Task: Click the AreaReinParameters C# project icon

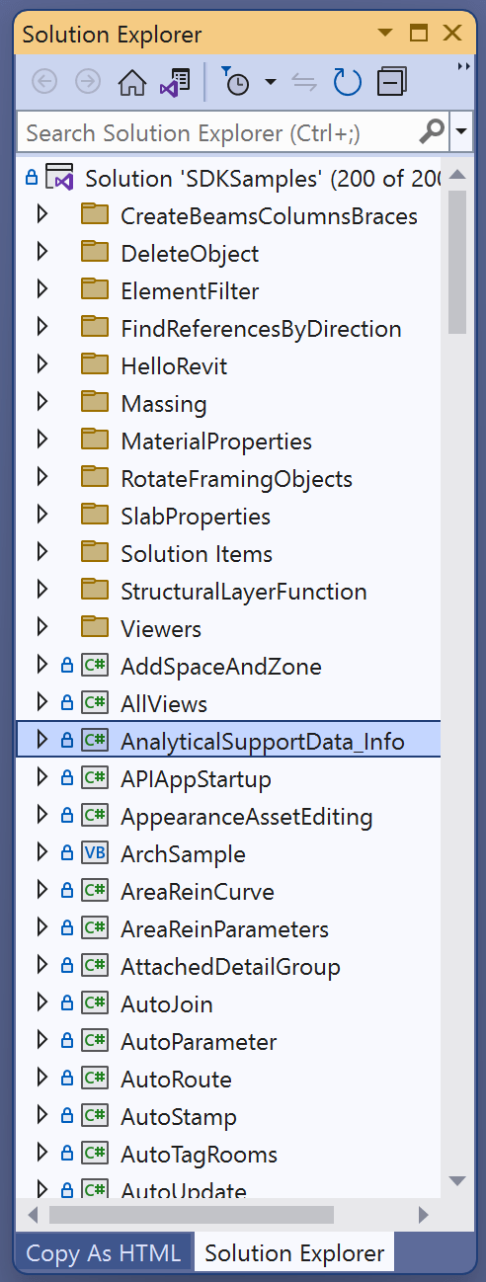Action: point(95,928)
